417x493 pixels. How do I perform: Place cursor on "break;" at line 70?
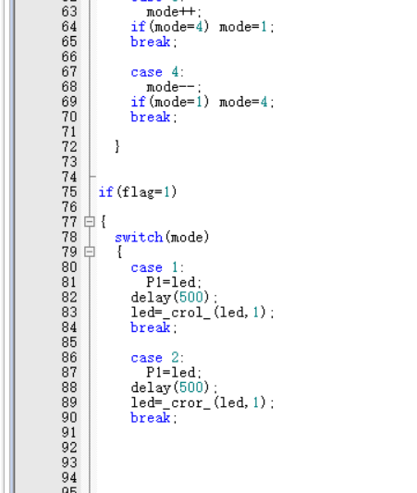click(x=154, y=117)
